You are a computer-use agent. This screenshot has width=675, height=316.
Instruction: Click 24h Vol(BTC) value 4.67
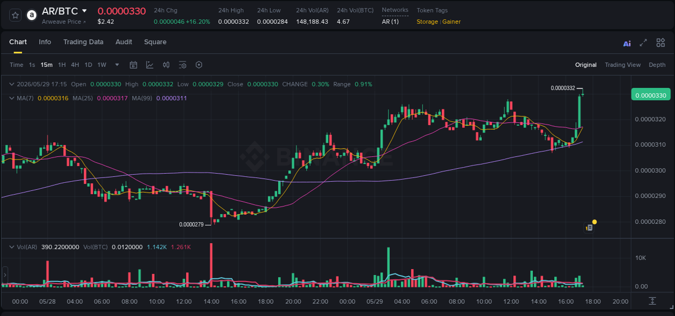(x=343, y=22)
